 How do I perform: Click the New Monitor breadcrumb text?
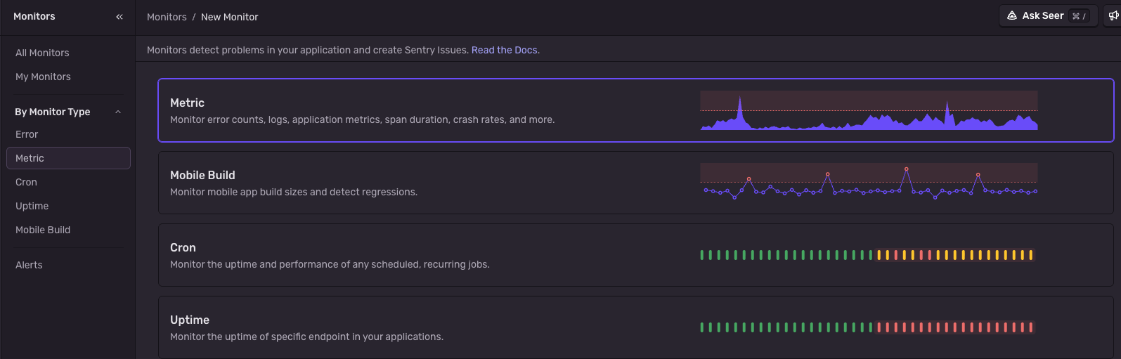[229, 17]
